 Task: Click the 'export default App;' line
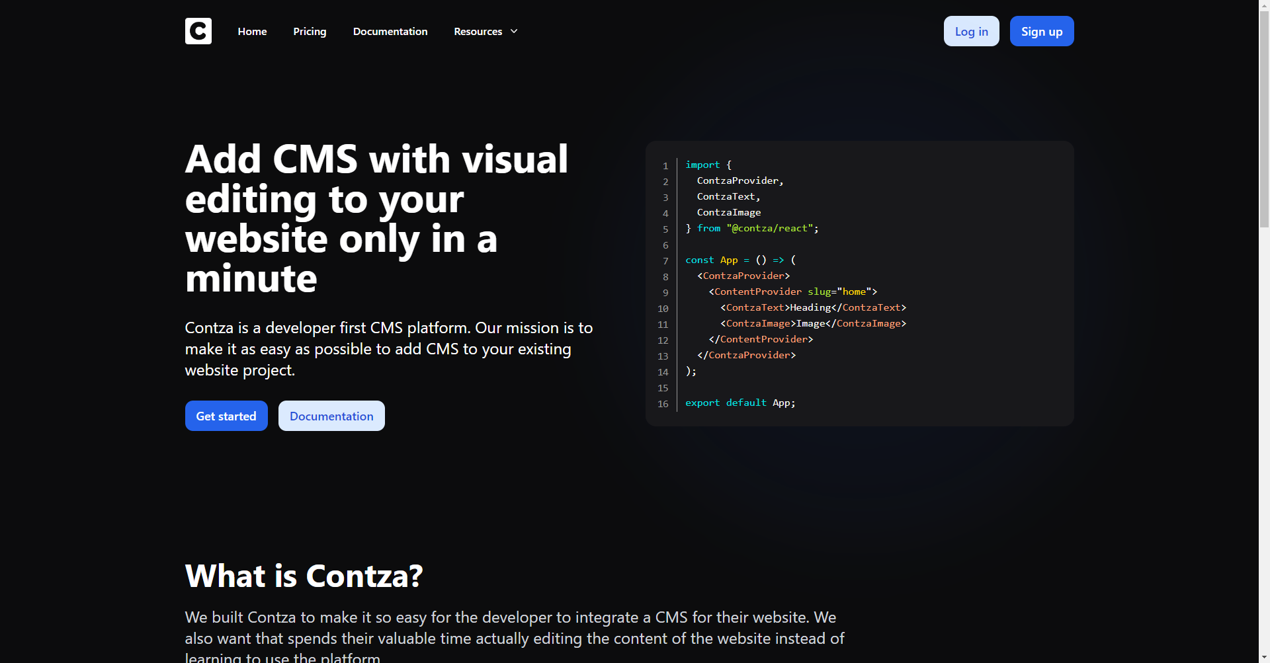pos(740,403)
